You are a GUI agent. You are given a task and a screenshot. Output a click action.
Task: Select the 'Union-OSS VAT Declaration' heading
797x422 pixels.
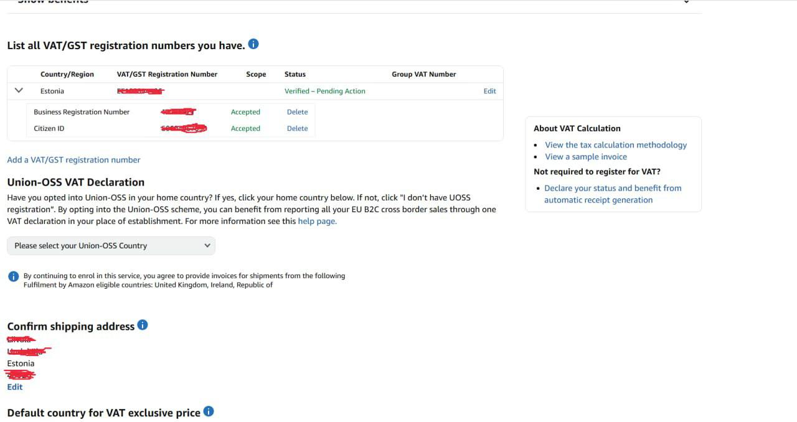tap(76, 182)
